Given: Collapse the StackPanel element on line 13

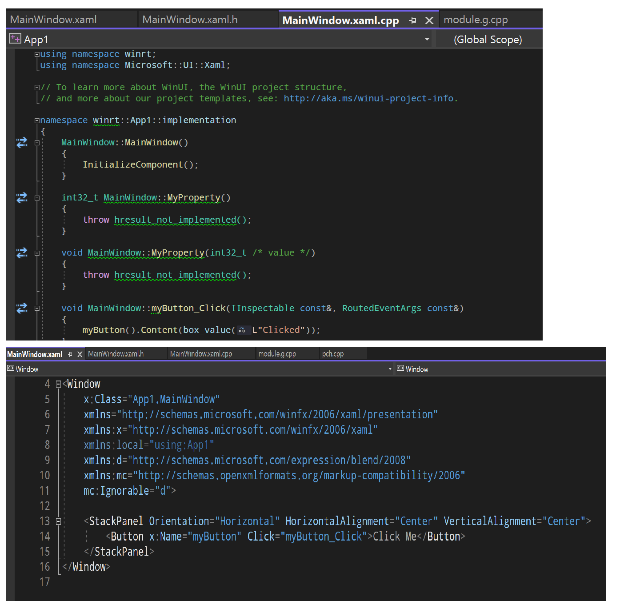Looking at the screenshot, I should 58,521.
